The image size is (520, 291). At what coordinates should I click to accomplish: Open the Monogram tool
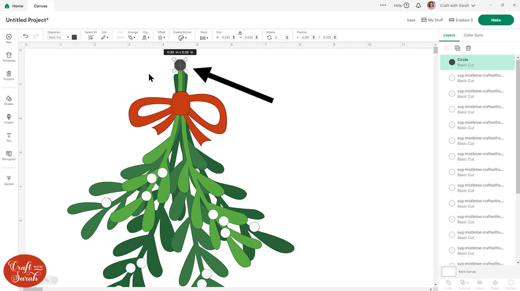coord(9,155)
